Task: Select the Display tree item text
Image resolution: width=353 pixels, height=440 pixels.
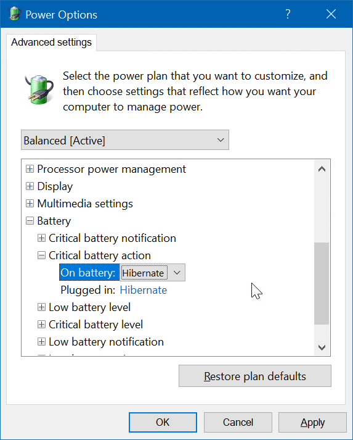Action: click(55, 186)
